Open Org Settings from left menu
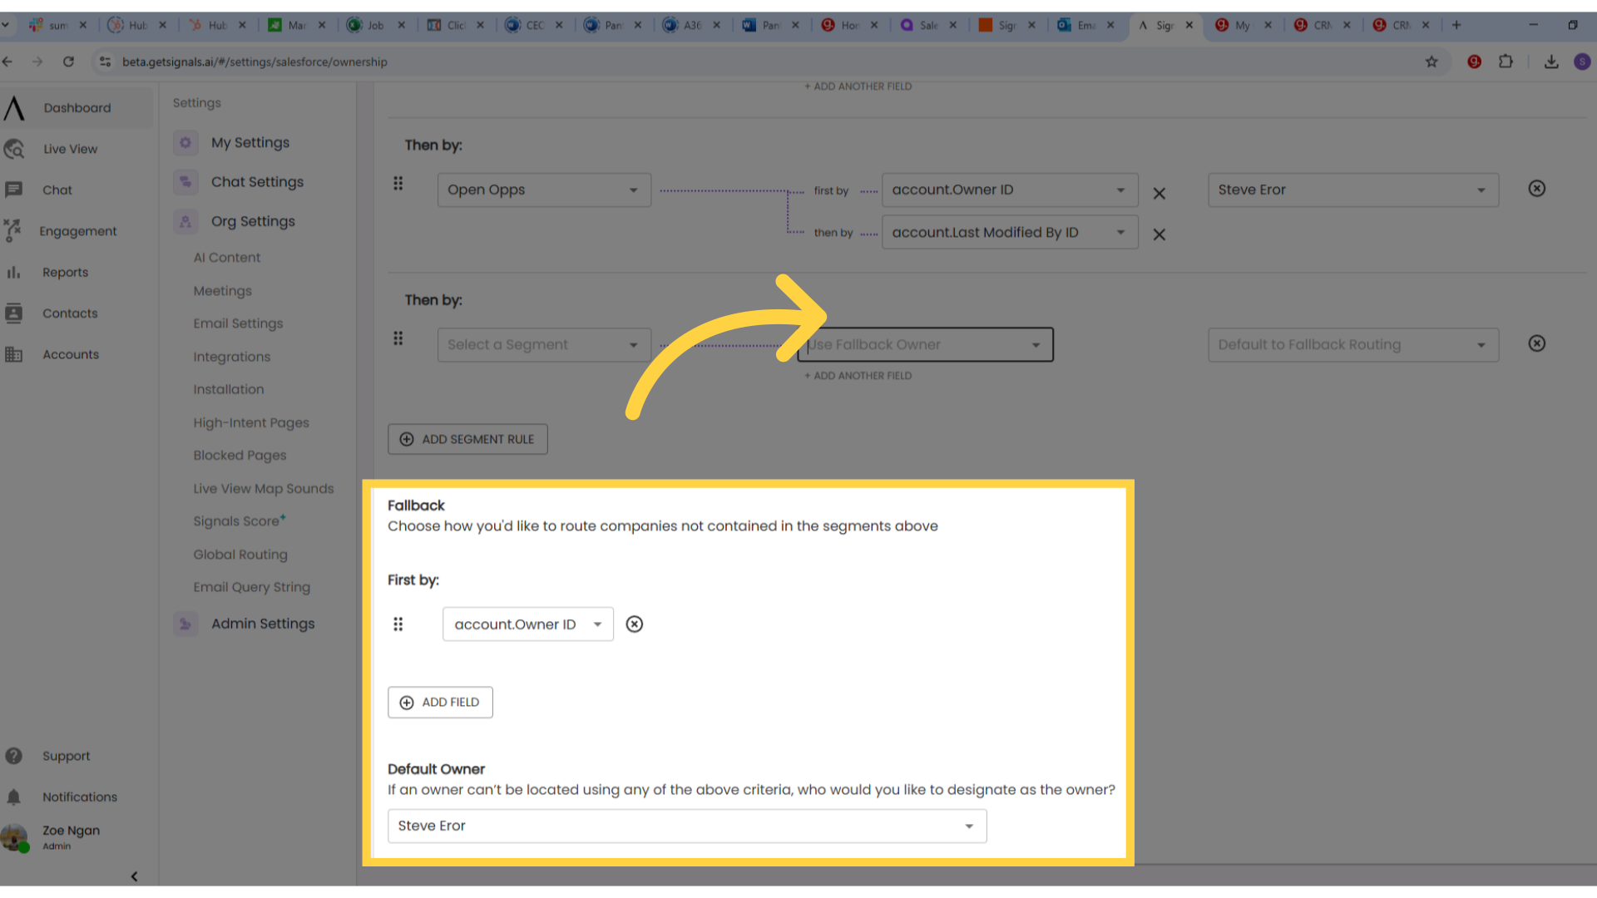The height and width of the screenshot is (898, 1597). tap(254, 220)
